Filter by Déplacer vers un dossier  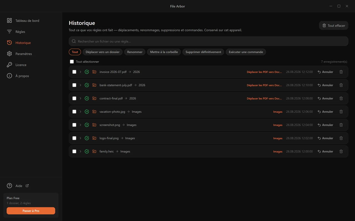pos(103,52)
